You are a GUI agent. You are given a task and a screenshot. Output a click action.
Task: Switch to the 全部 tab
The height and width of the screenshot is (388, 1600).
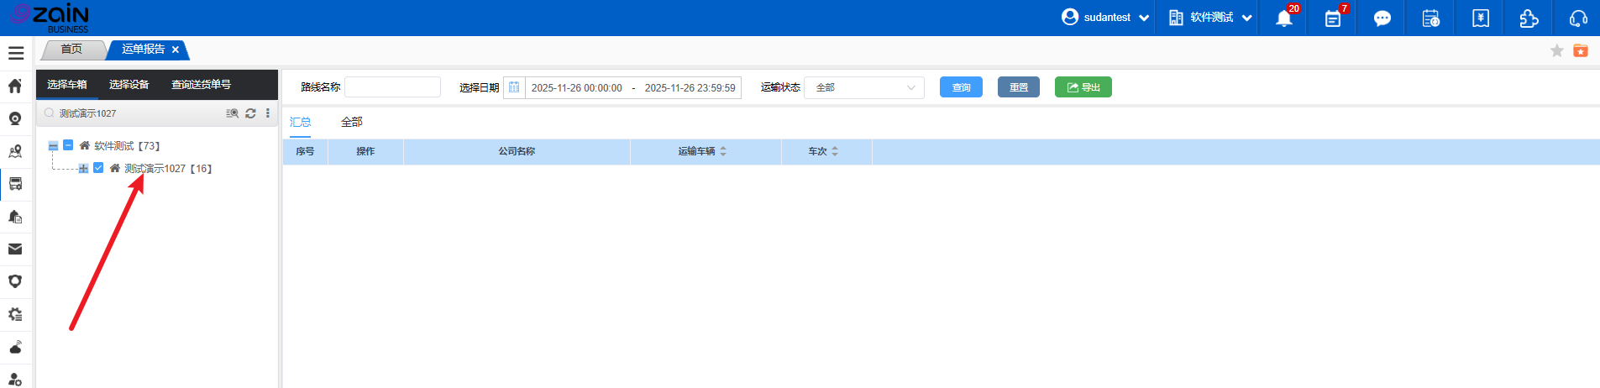pos(351,123)
